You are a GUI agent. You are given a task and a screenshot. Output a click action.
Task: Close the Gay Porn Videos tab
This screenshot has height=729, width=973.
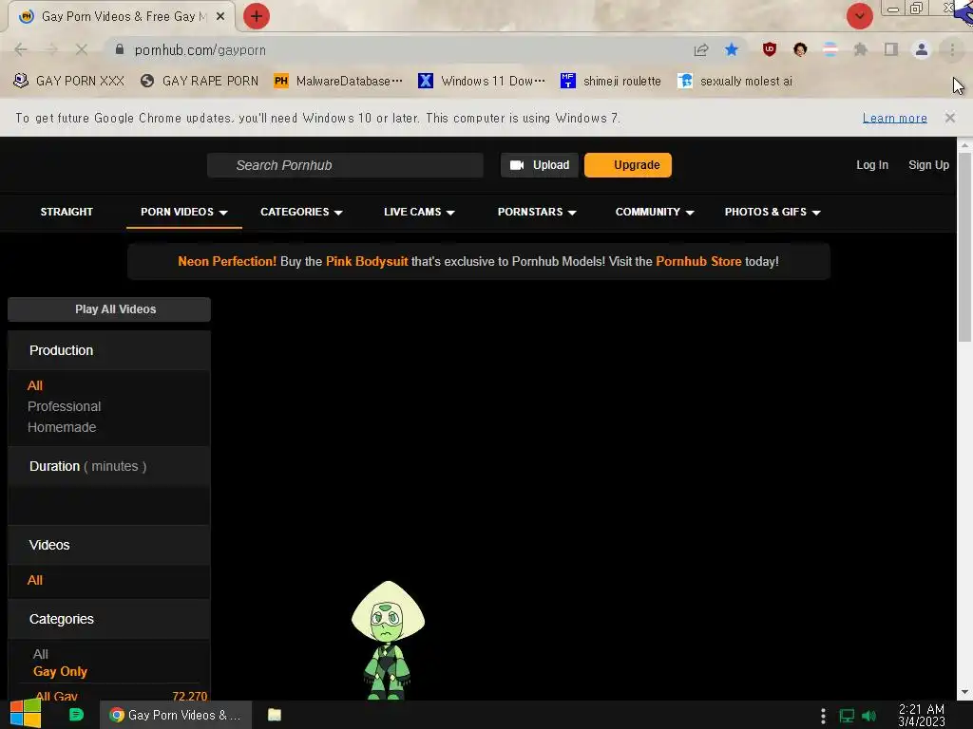(220, 17)
